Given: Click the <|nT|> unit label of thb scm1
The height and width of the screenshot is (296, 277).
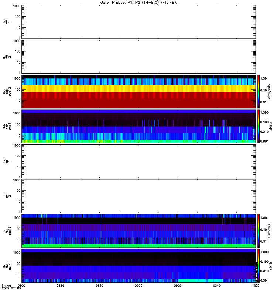Looking at the screenshot, I should (271, 126).
